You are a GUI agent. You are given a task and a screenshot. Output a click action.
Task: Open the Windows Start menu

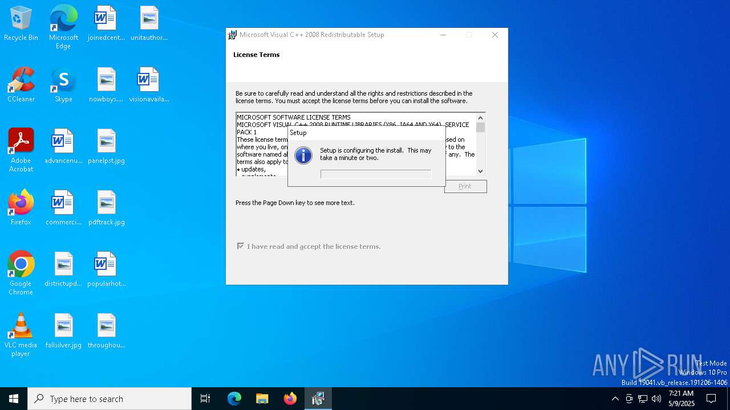[14, 399]
